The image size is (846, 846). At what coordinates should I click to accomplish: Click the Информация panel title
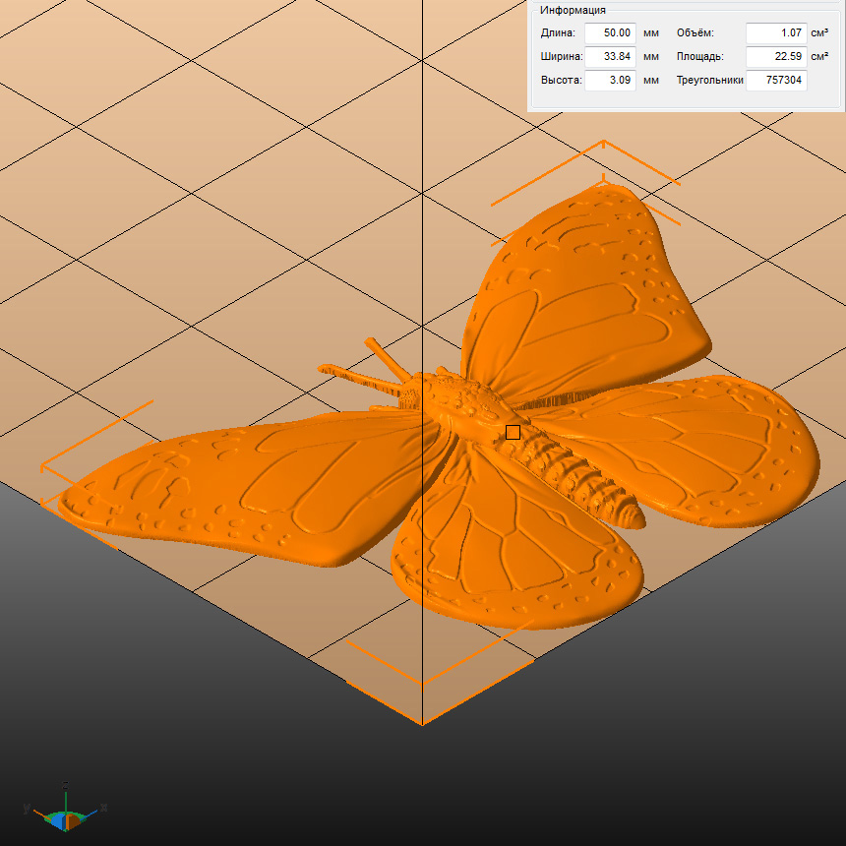(572, 11)
